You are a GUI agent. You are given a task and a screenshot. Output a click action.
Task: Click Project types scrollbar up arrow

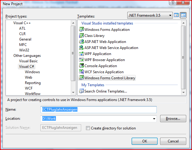(x=73, y=23)
